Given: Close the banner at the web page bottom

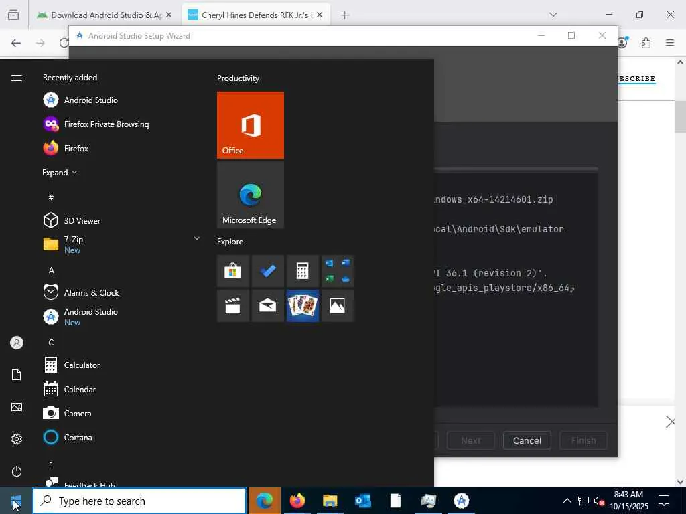Looking at the screenshot, I should coord(670,422).
